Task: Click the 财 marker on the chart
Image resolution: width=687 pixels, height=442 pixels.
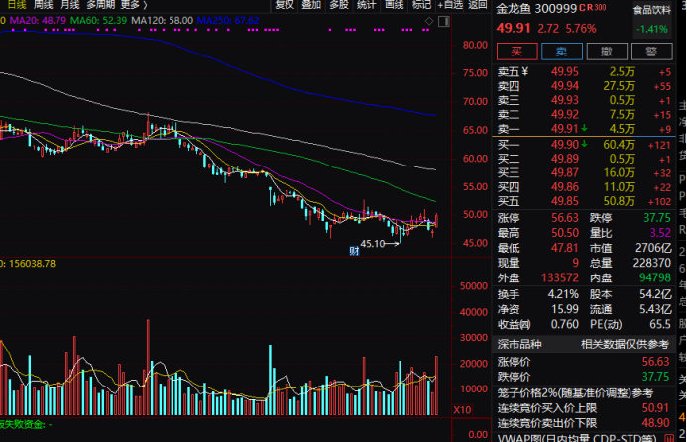Action: click(354, 250)
